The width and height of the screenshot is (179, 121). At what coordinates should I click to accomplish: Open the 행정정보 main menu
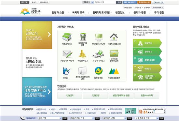click(x=120, y=12)
